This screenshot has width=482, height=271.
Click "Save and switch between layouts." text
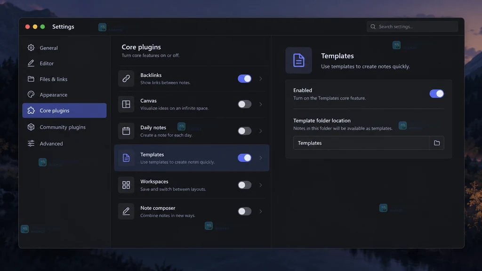[173, 189]
